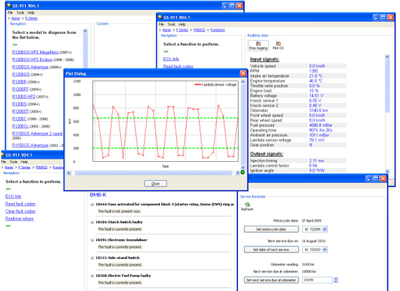Image resolution: width=400 pixels, height=291 pixels.
Task: Click Set next service due at odometer
Action: click(x=271, y=280)
